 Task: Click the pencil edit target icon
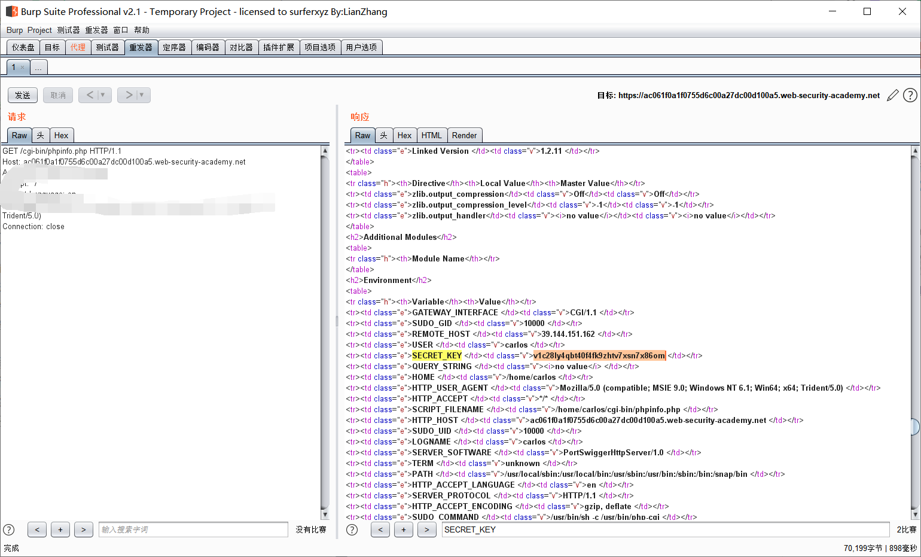tap(893, 95)
